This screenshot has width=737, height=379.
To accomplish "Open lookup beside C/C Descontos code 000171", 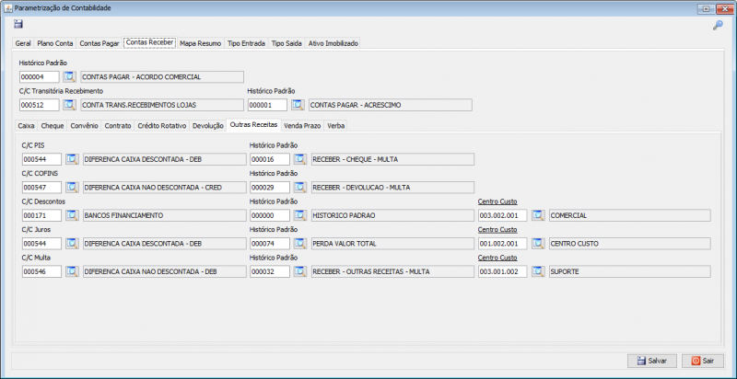I will pyautogui.click(x=71, y=216).
